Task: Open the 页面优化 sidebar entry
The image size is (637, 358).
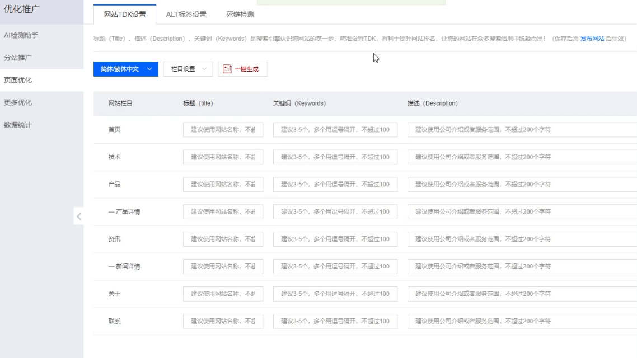Action: 18,79
